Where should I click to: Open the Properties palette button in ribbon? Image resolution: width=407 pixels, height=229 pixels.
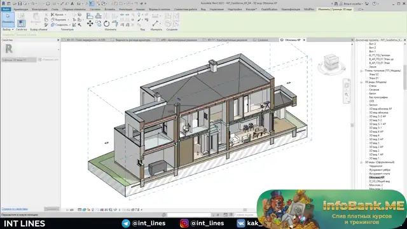pos(21,24)
